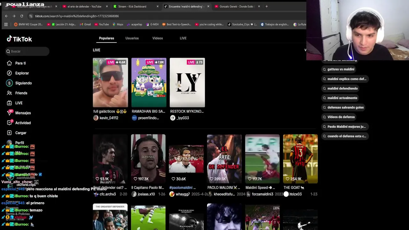Search suggestion 'maldini actualmente'
This screenshot has width=409, height=230.
[340, 98]
